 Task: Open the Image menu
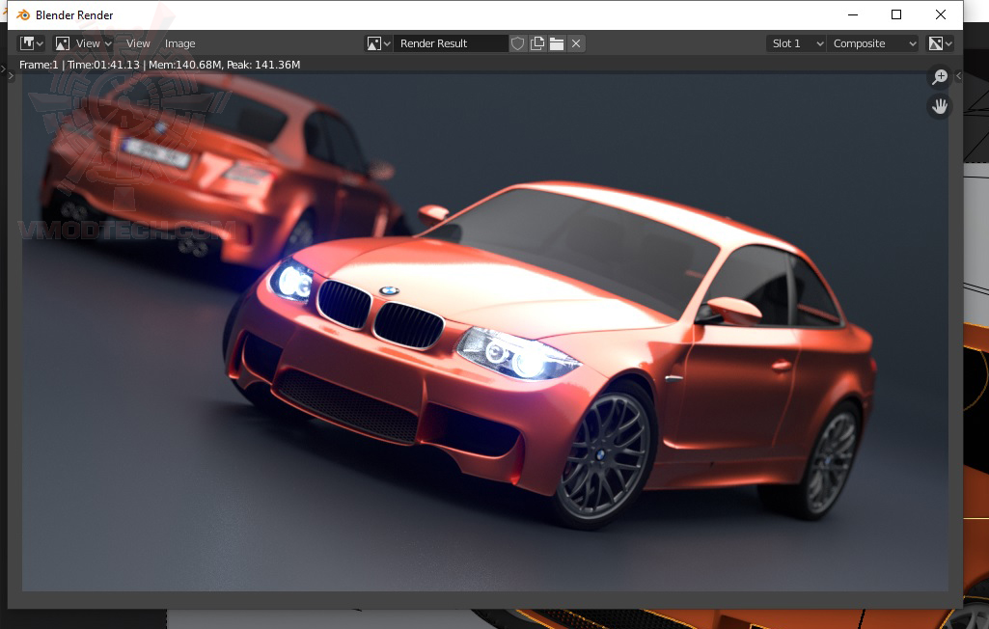179,43
